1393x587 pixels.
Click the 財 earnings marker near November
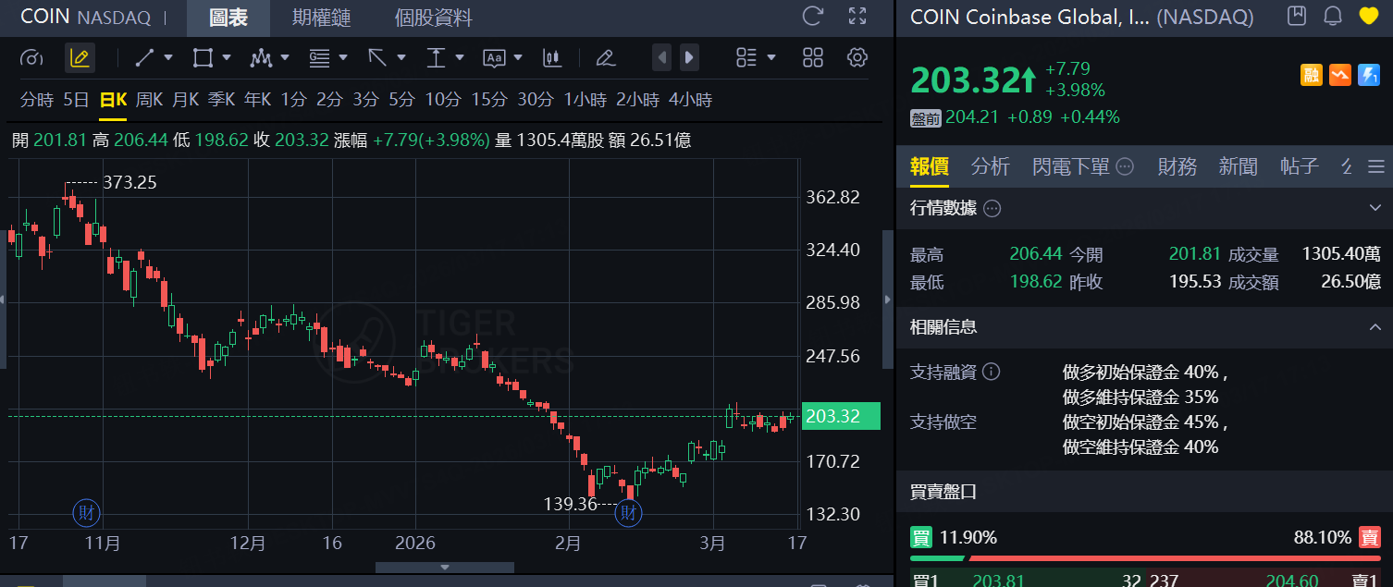tap(88, 512)
